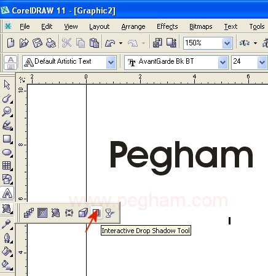The width and height of the screenshot is (268, 276).
Task: Choose the Graph Paper tool
Action: [7, 166]
